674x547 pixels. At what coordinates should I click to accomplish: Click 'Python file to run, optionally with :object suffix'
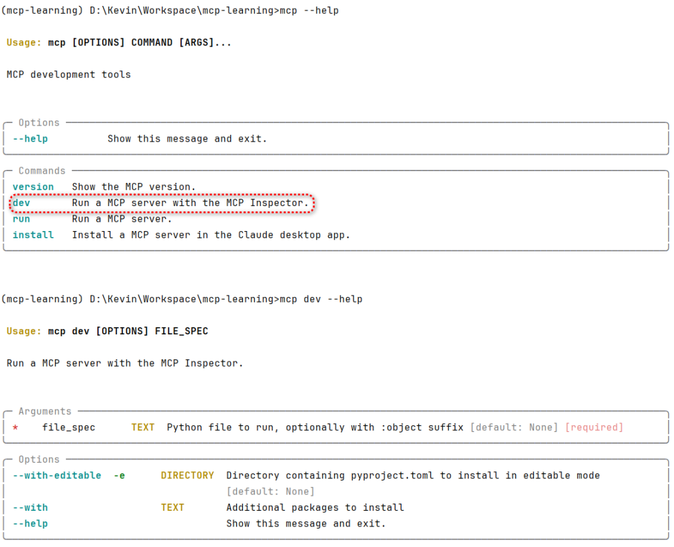pyautogui.click(x=315, y=427)
